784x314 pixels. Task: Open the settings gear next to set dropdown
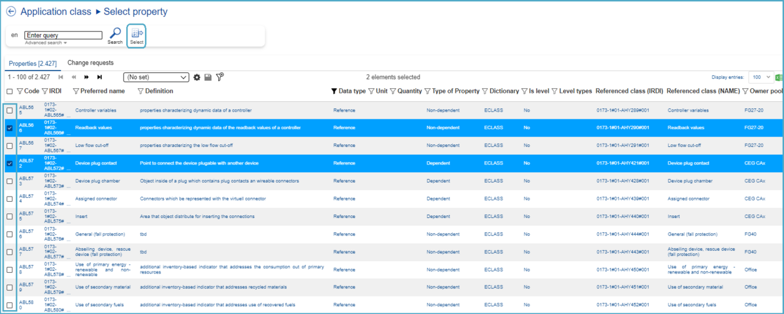coord(197,77)
